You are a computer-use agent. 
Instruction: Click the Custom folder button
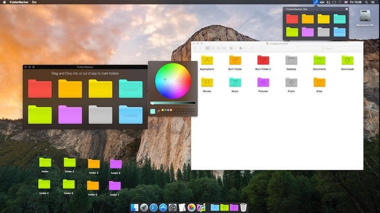click(x=131, y=89)
